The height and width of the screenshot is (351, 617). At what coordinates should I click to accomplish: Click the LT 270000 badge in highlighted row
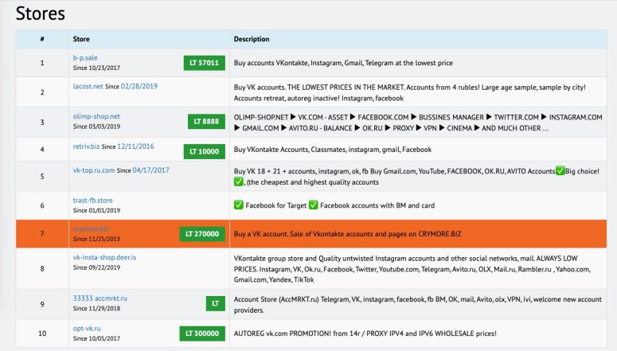202,234
